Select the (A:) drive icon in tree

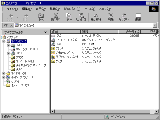13,45
